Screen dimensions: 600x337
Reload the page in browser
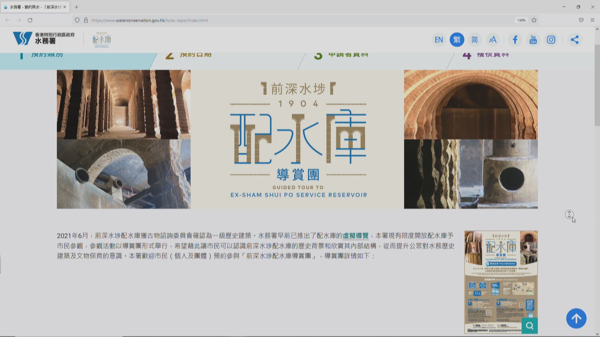pos(30,20)
